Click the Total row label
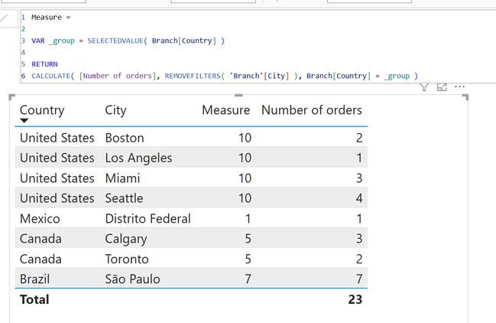This screenshot has height=323, width=496. pos(34,299)
